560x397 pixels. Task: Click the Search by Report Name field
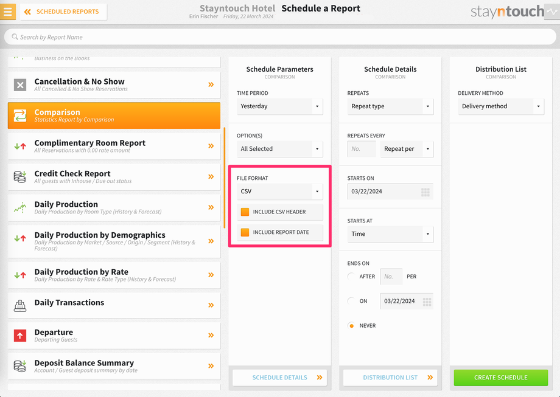280,36
